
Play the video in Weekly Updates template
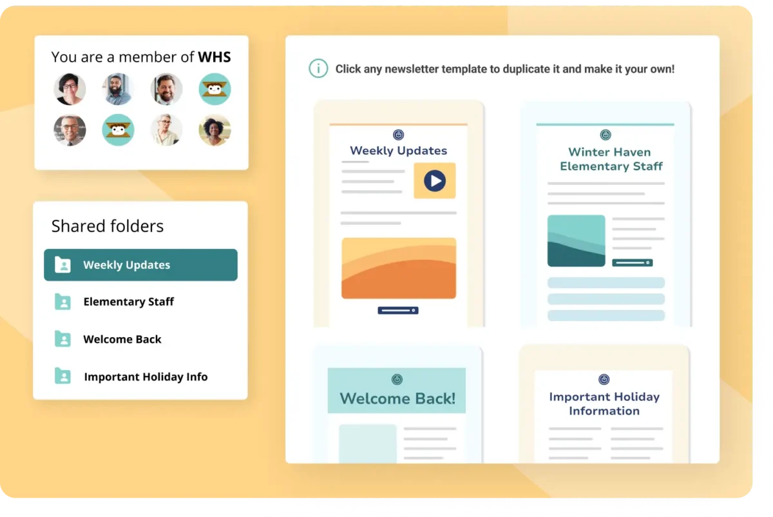point(435,180)
